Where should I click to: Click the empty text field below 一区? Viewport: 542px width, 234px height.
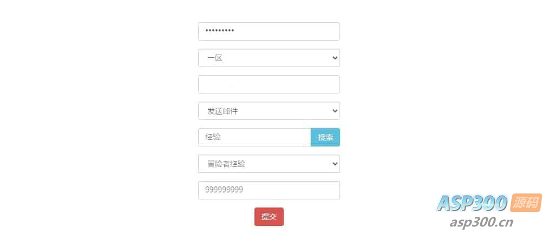(269, 84)
